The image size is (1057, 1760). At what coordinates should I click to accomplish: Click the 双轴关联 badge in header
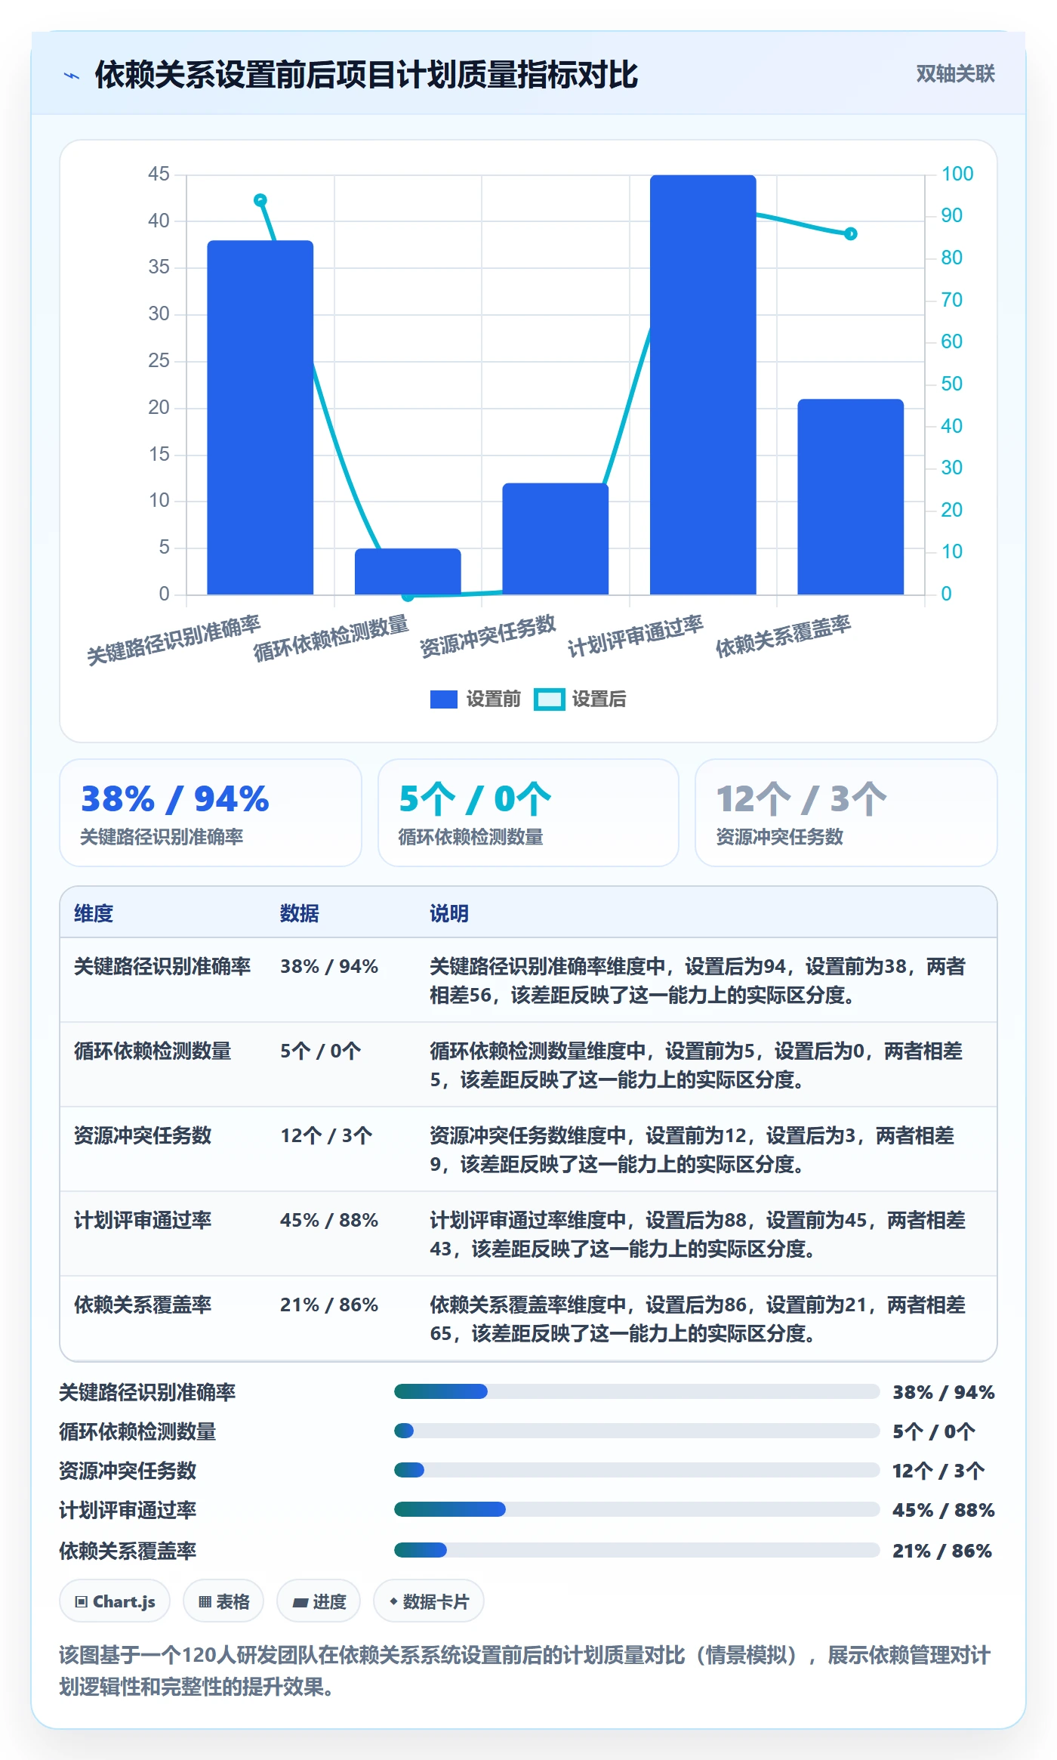[x=955, y=74]
